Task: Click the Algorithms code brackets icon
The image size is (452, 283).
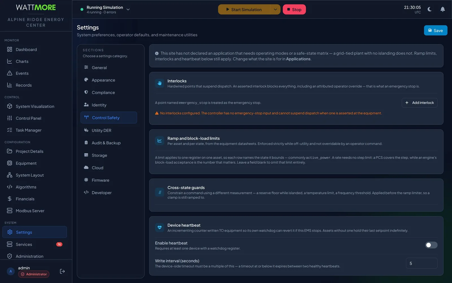Action: pyautogui.click(x=10, y=187)
